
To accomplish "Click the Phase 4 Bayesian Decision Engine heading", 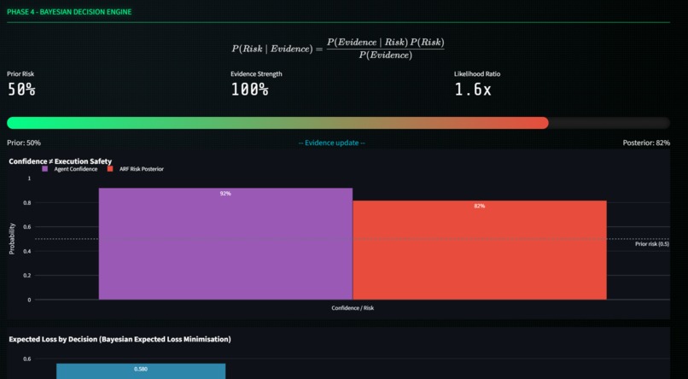I will (69, 12).
